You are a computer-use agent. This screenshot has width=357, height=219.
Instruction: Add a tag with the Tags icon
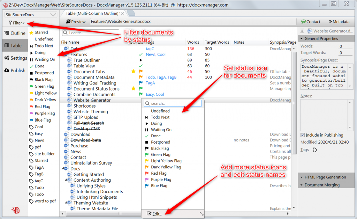point(315,150)
